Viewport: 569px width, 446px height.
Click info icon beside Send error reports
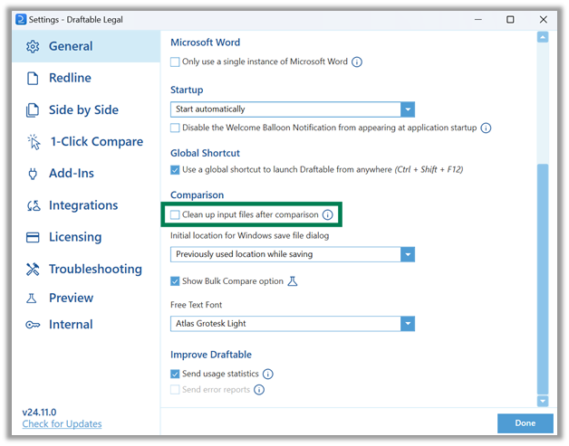(259, 390)
